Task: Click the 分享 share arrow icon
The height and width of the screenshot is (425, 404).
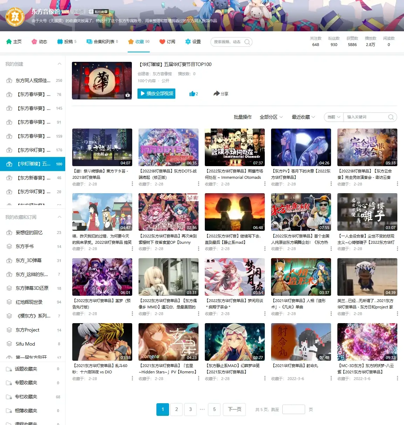Action: click(x=216, y=93)
